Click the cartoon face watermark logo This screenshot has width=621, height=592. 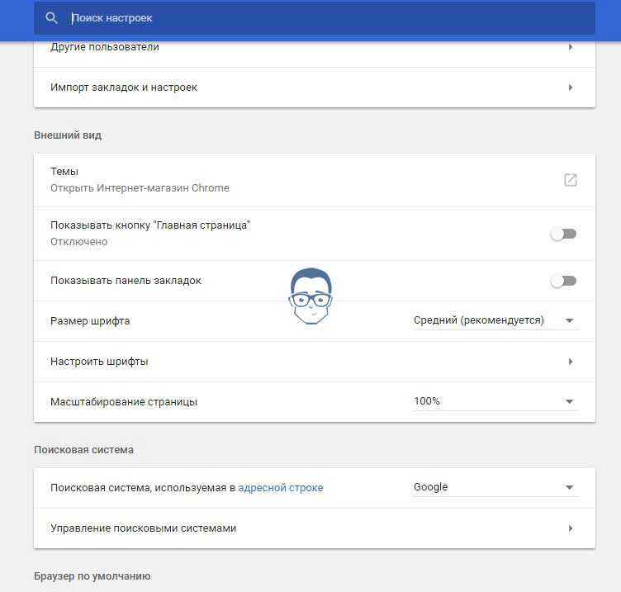[310, 296]
